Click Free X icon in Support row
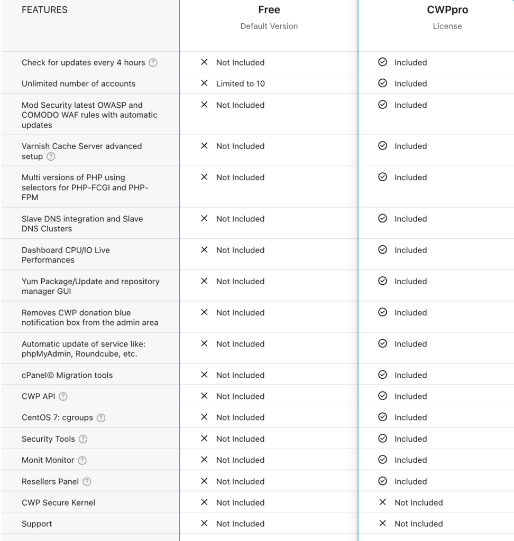514x541 pixels. coord(204,524)
